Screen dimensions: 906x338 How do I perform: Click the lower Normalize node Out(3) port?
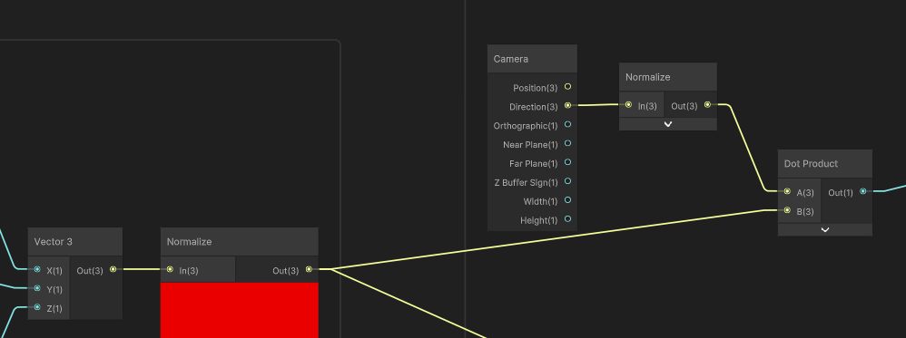tap(309, 269)
